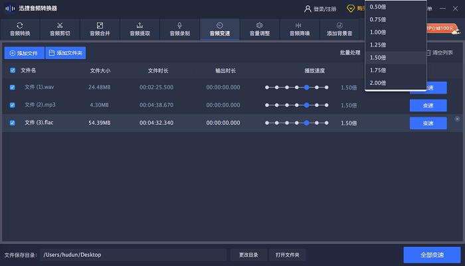Toggle the select-all checkbox beside 文件名
The image size is (465, 266).
click(13, 70)
